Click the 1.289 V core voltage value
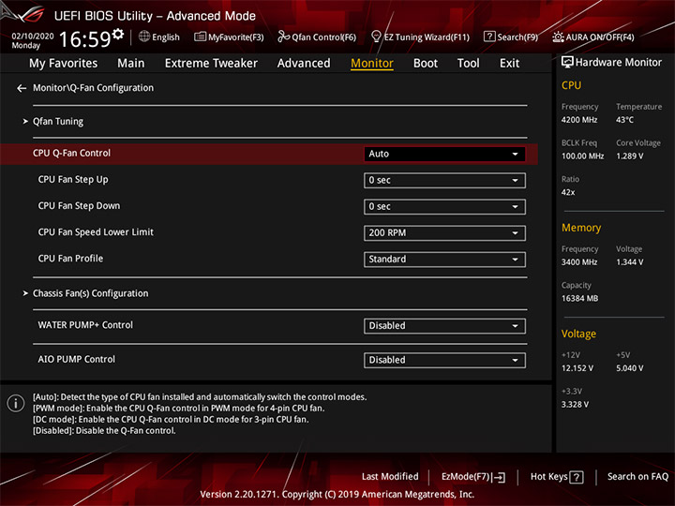This screenshot has height=506, width=675. point(629,156)
